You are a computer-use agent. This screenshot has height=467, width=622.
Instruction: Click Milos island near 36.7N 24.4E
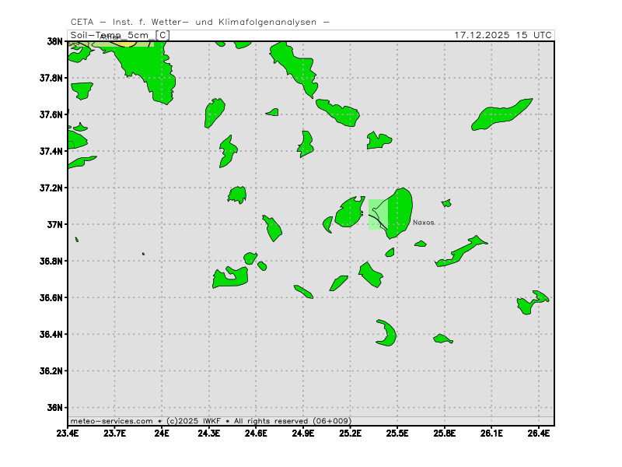point(230,277)
